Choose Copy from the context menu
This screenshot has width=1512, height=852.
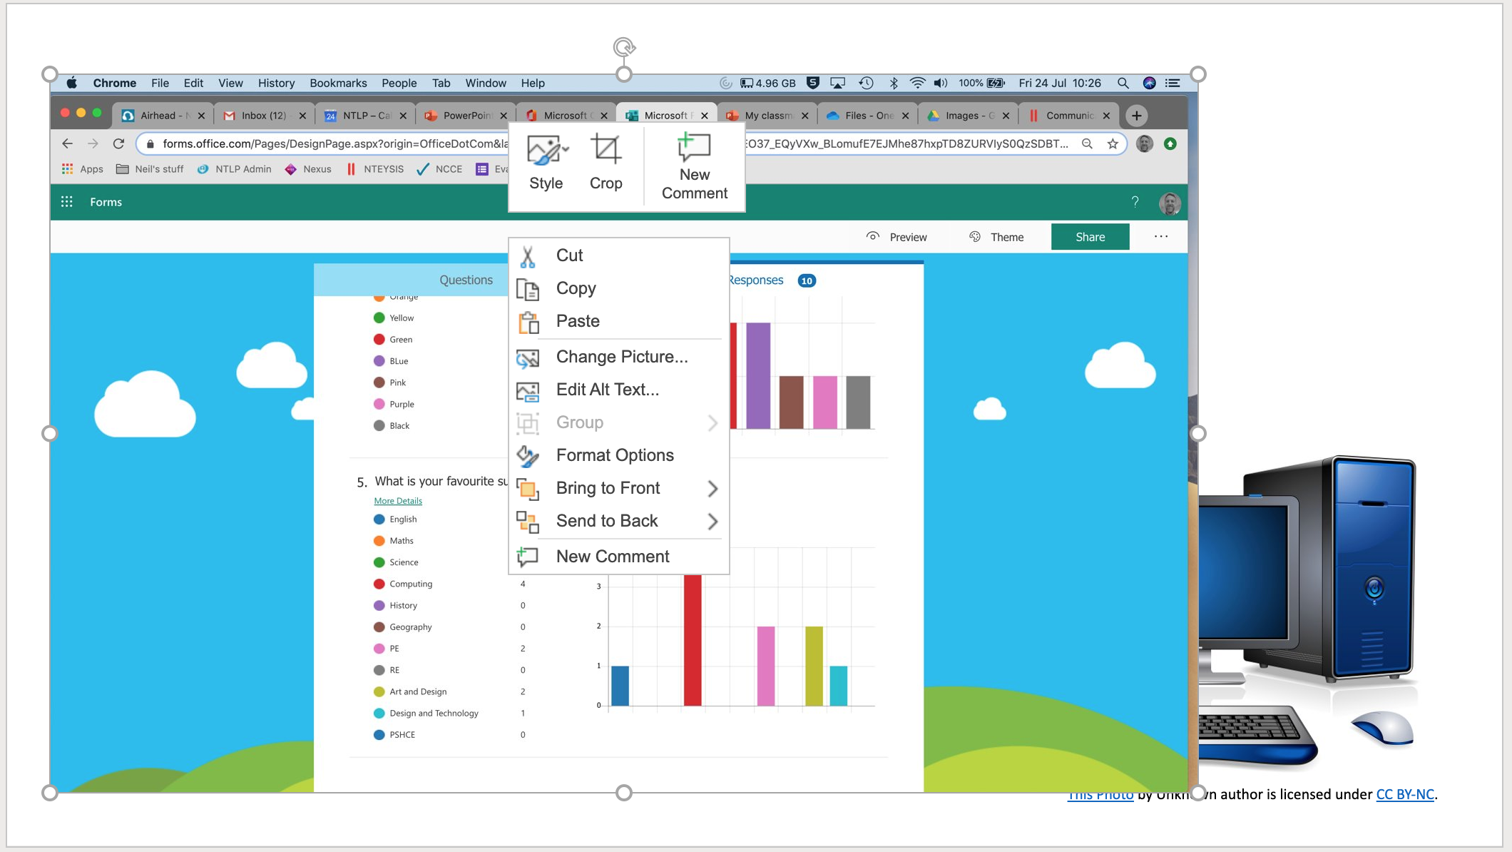point(618,288)
